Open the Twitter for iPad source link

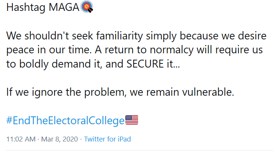point(107,139)
